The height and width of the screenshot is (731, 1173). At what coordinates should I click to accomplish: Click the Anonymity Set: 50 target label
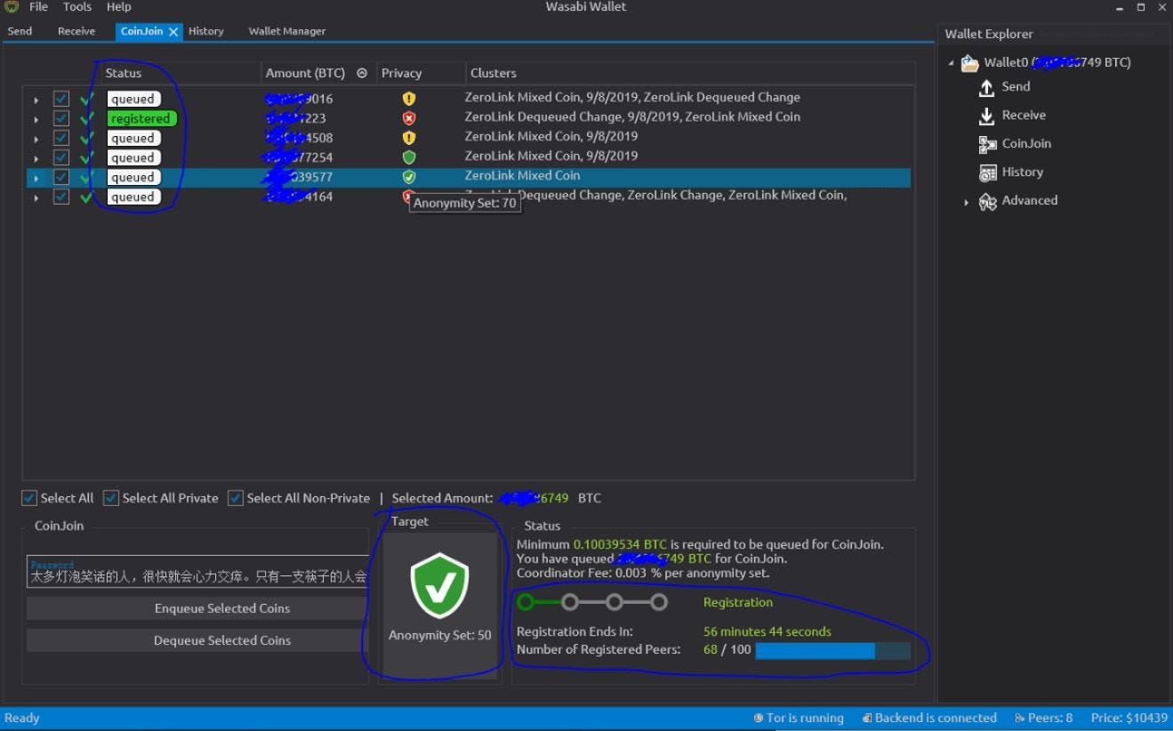click(x=440, y=636)
